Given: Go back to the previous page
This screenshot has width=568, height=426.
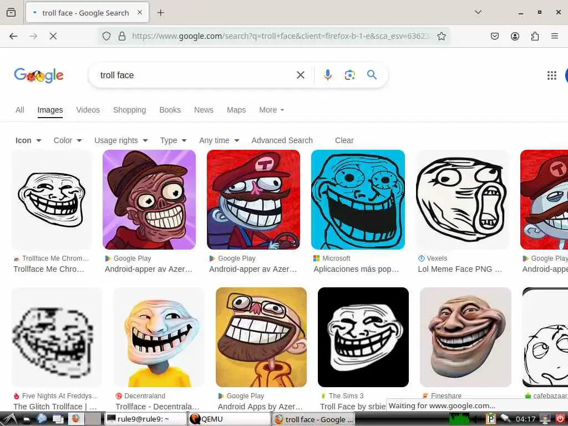Looking at the screenshot, I should pyautogui.click(x=13, y=36).
